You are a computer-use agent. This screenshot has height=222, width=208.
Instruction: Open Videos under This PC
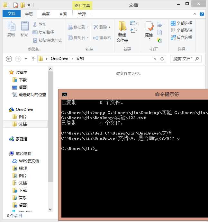pyautogui.click(x=20, y=168)
